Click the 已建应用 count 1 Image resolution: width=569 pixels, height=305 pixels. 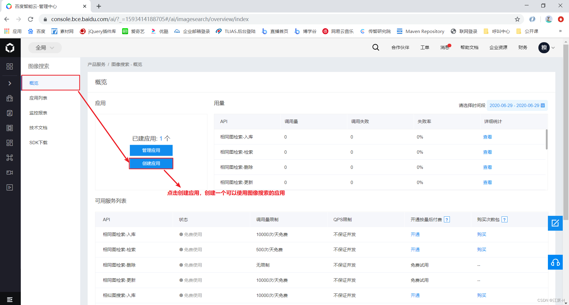[161, 139]
